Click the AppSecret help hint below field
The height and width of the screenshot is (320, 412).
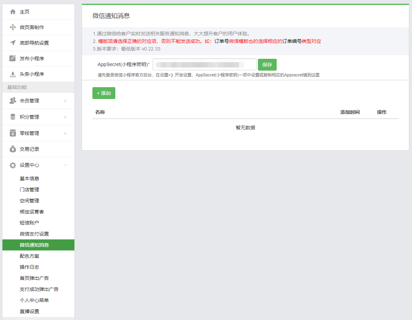click(x=209, y=75)
